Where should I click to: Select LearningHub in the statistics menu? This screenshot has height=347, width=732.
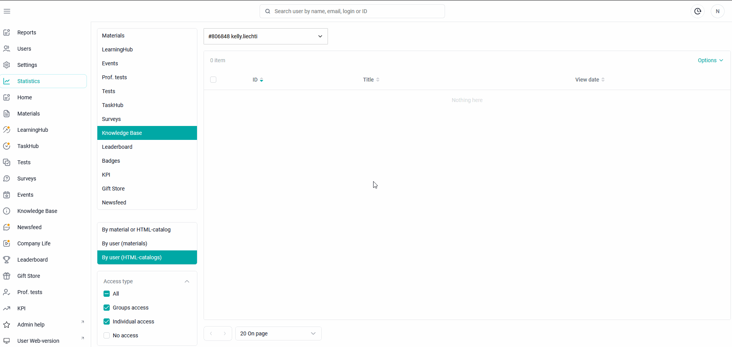(147, 49)
